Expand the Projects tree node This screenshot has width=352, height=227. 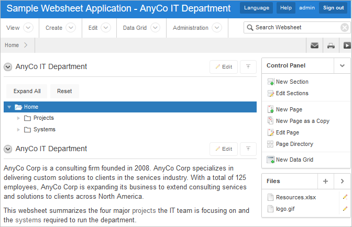click(19, 118)
